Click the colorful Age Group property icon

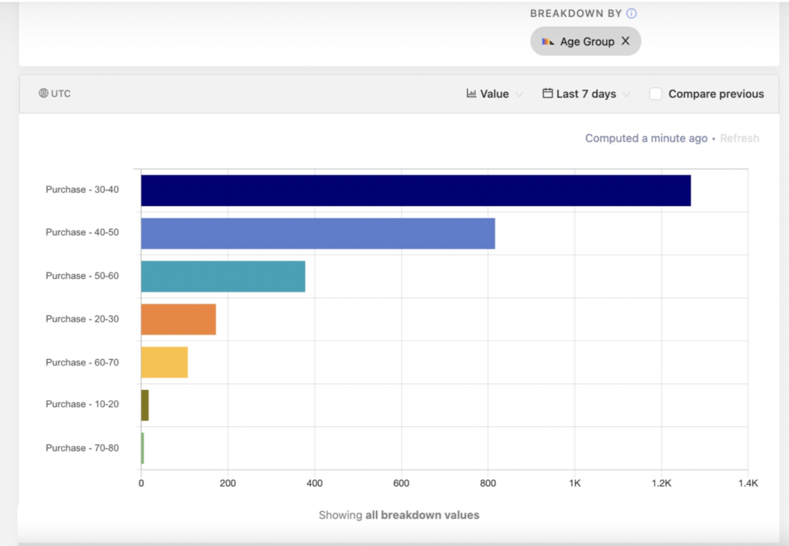point(548,42)
